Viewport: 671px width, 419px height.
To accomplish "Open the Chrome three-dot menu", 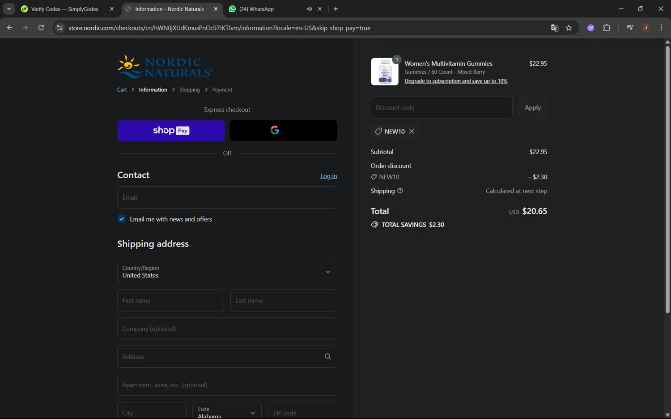I will tap(661, 28).
